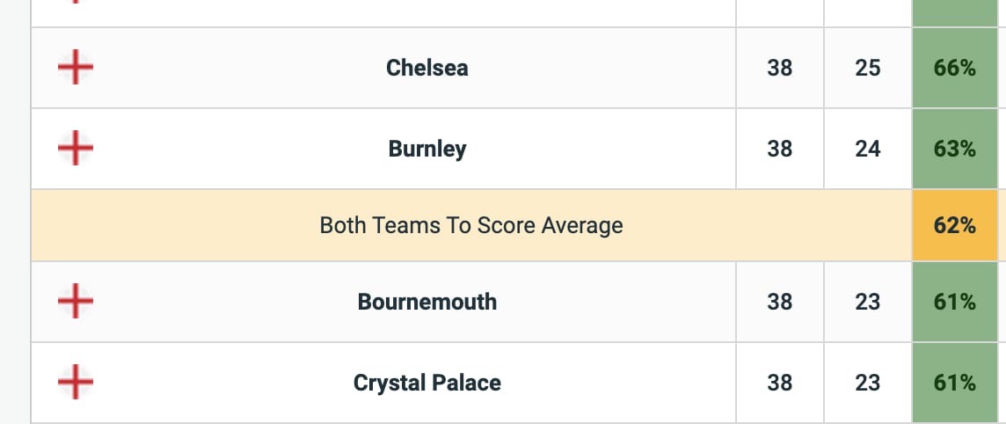The height and width of the screenshot is (424, 1006).
Task: Select the 61% cell in Bournemouth row
Action: click(955, 302)
